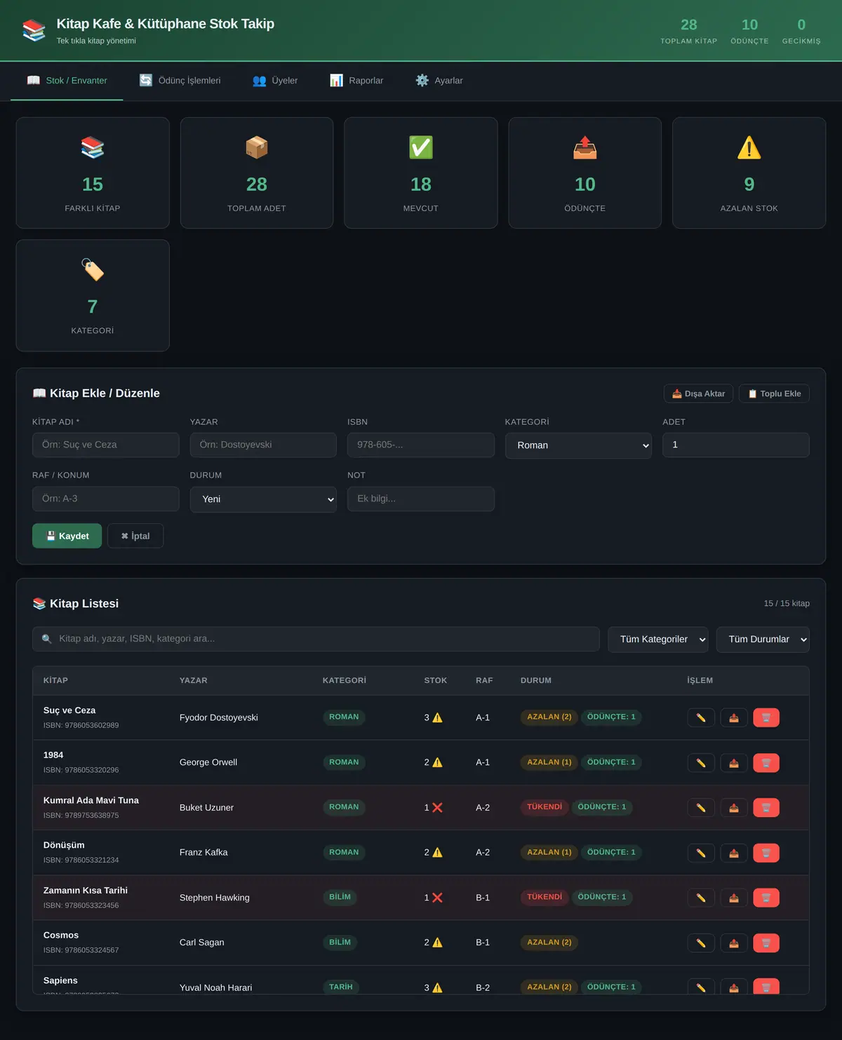The width and height of the screenshot is (842, 1040).
Task: Delete Zamanın Kısa Tarihi via trash icon
Action: [766, 898]
